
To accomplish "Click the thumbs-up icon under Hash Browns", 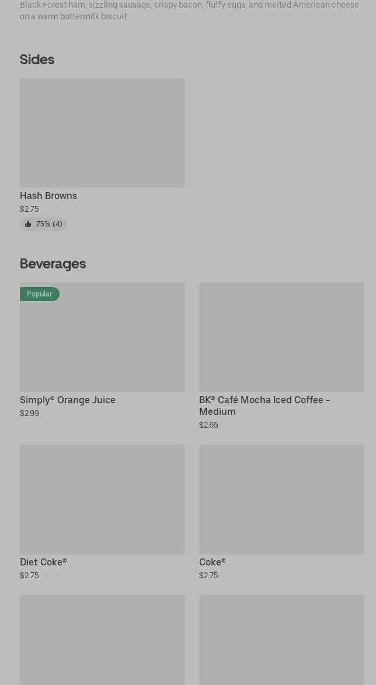I will [28, 224].
